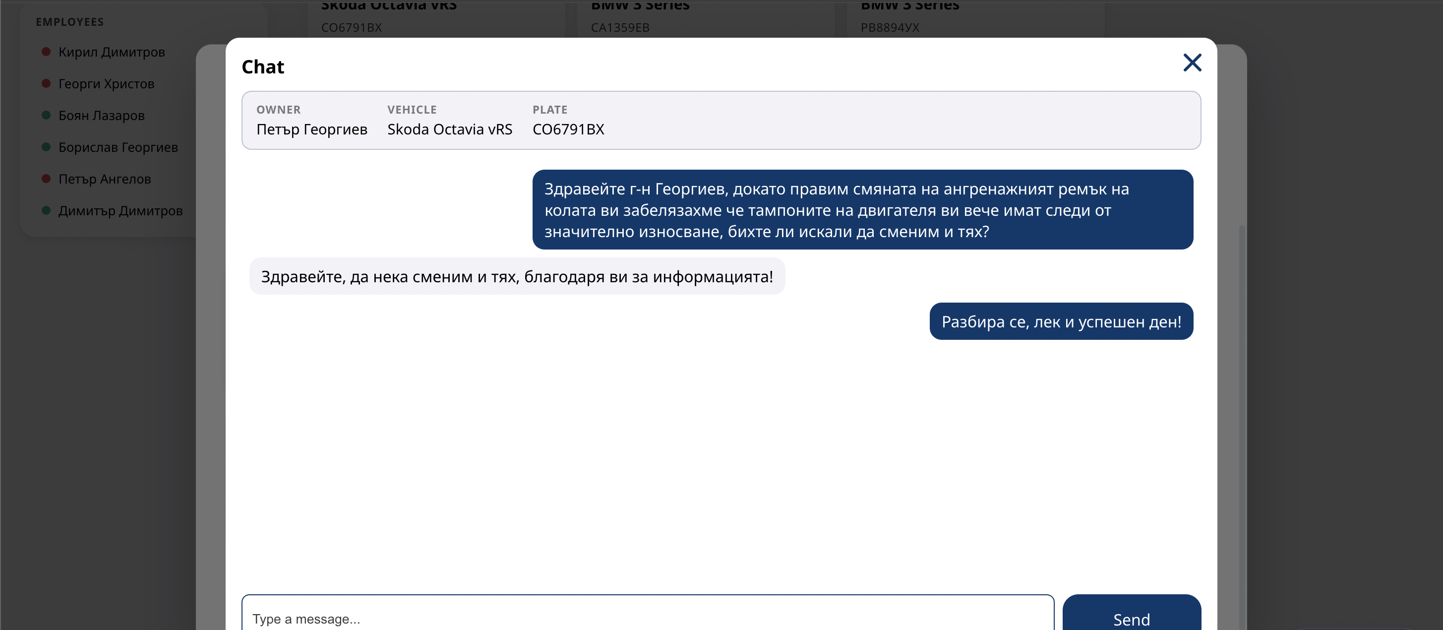The width and height of the screenshot is (1443, 630).
Task: Click the EMPLOYEES sidebar heading
Action: click(x=70, y=22)
